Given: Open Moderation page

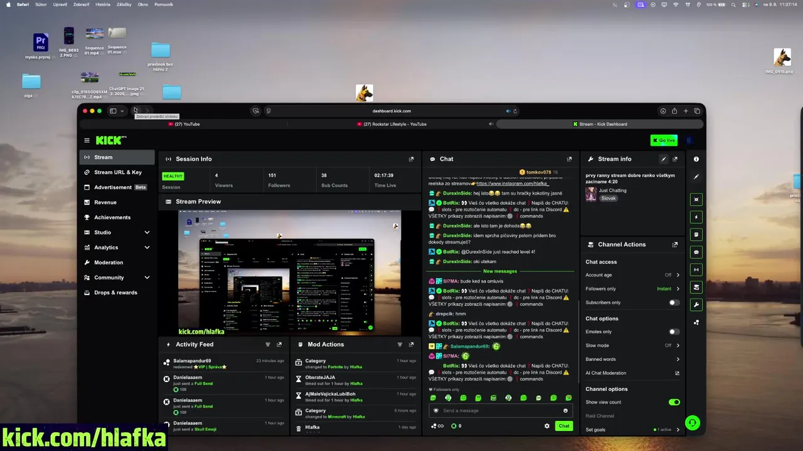Looking at the screenshot, I should pyautogui.click(x=118, y=262).
